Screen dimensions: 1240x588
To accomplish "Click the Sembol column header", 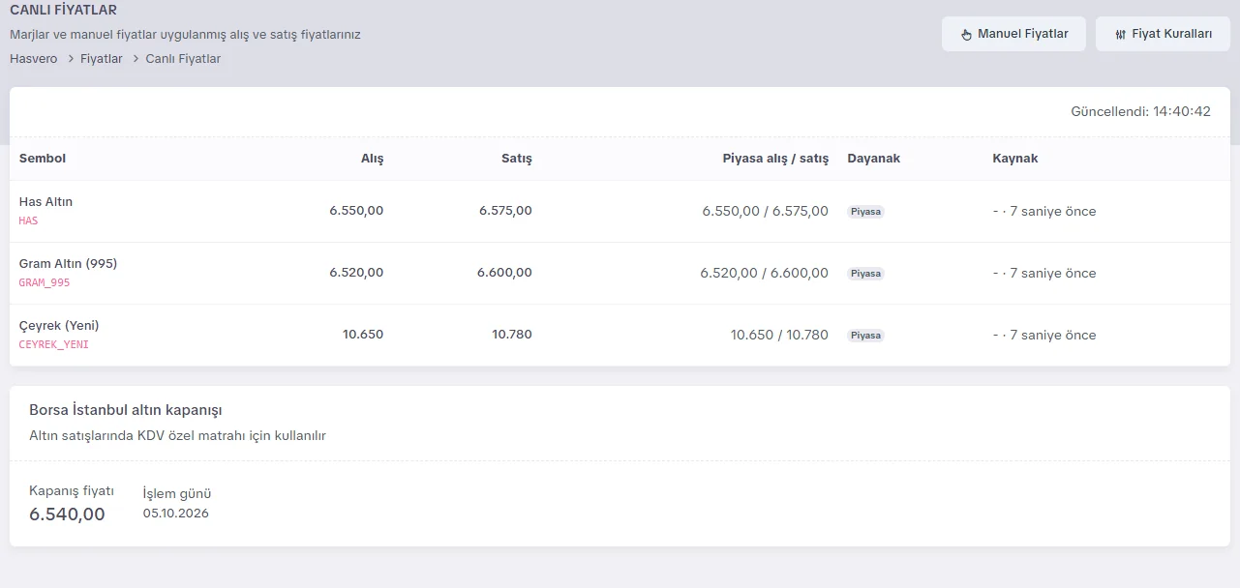I will [43, 159].
